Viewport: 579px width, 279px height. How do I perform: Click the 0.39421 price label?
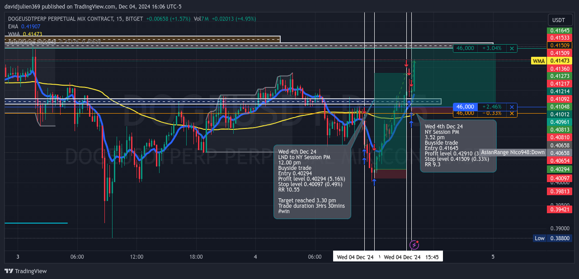tap(560, 210)
